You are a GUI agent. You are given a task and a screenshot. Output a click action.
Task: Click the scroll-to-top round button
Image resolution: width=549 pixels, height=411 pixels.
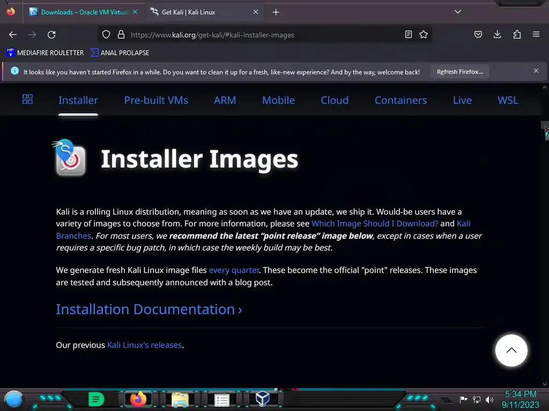coord(511,351)
